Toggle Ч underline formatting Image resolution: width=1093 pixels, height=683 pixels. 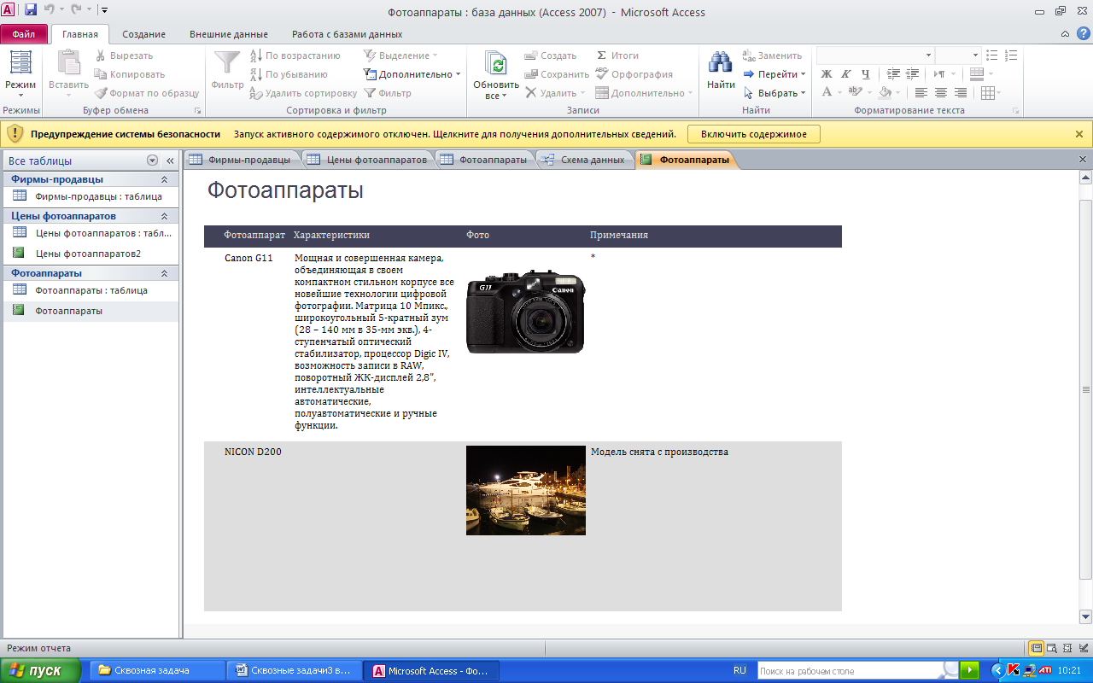866,74
